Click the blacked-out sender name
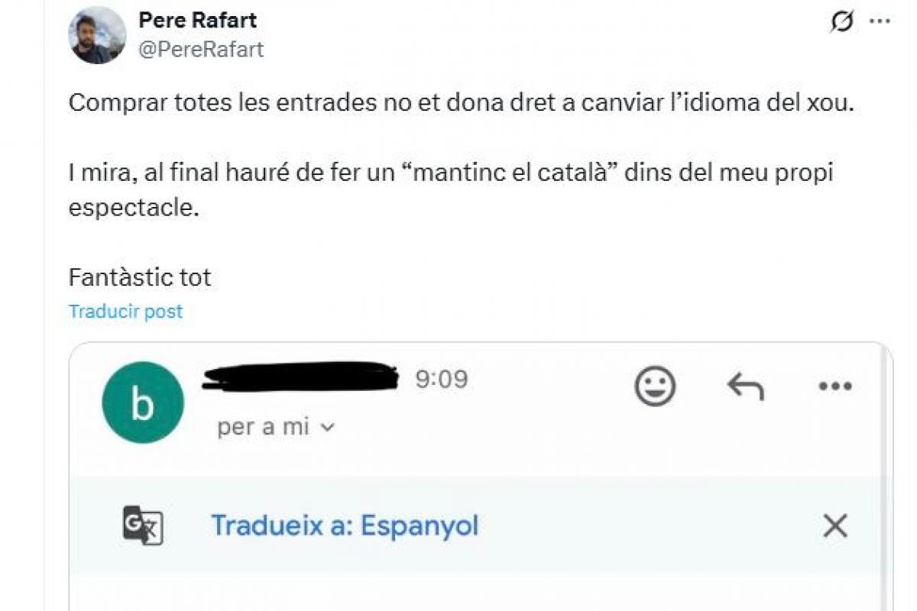This screenshot has width=917, height=611. click(300, 377)
